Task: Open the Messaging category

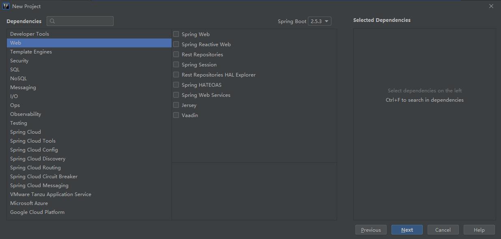Action: 89,87
